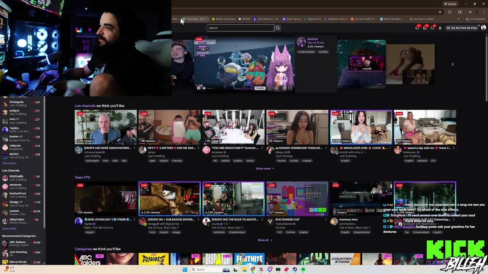Open the Bits diamond icon
Image resolution: width=488 pixels, height=274 pixels.
(440, 28)
